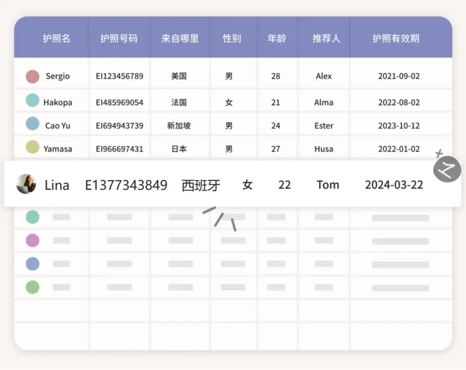Image resolution: width=466 pixels, height=370 pixels.
Task: Click Lina's gender cell 女
Action: click(247, 185)
